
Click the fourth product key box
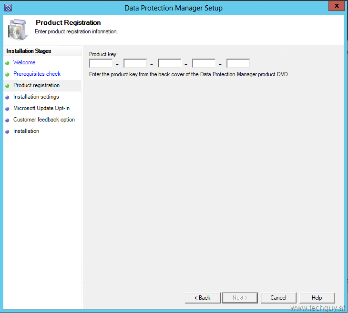(204, 63)
